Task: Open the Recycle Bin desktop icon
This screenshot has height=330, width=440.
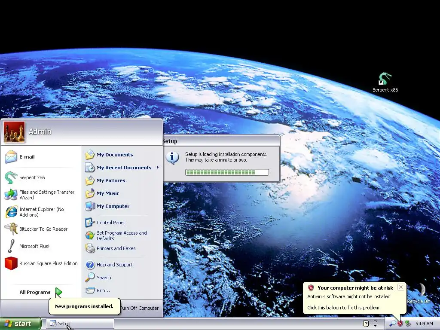Action: 419,293
